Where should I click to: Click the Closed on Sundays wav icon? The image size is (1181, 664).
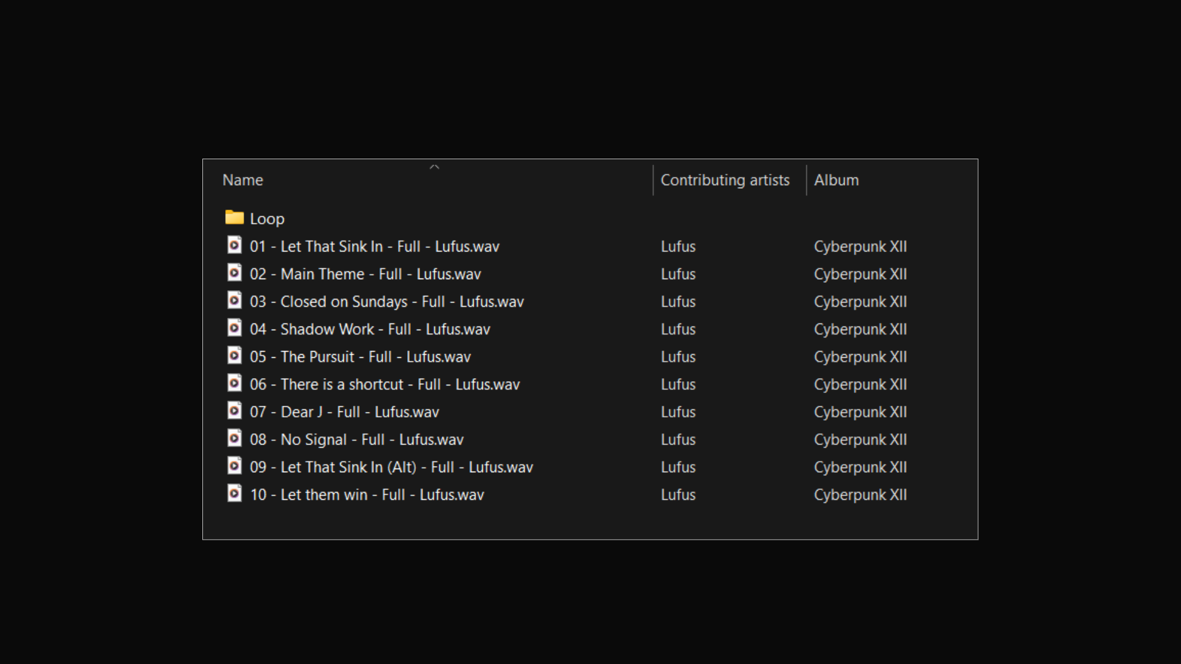click(x=234, y=301)
